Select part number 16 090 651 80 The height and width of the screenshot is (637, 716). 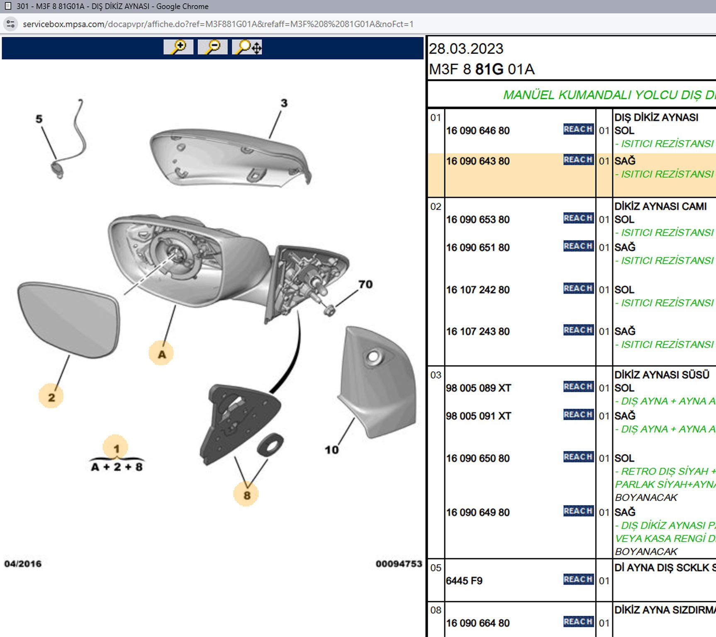477,248
